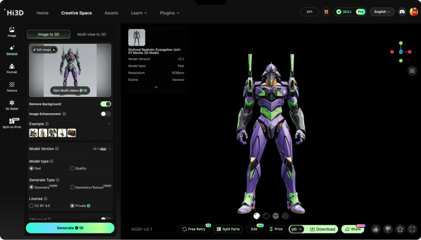Click Model Version help icon
421x240 pixels.
click(57, 149)
